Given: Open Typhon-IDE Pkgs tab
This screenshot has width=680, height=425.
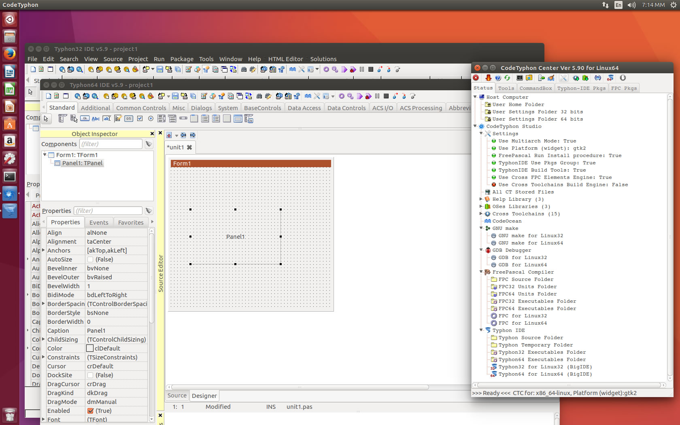Looking at the screenshot, I should [581, 88].
